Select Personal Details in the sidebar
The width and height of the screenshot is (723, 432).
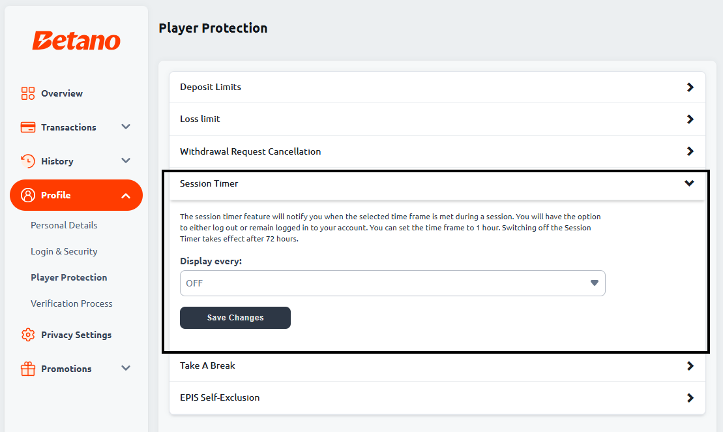[x=64, y=225]
